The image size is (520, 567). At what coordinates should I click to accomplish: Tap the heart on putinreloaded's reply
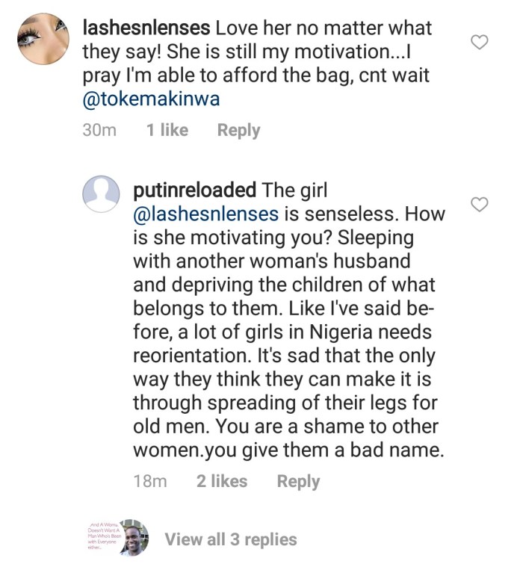coord(481,205)
